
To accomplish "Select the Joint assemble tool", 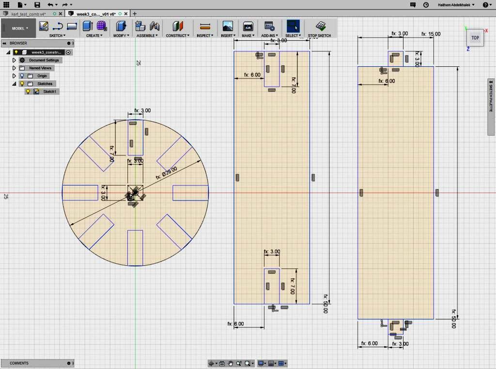I will pyautogui.click(x=155, y=26).
